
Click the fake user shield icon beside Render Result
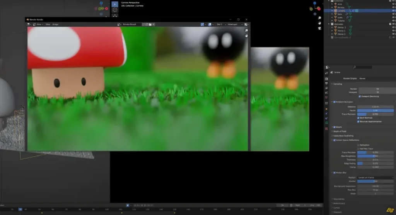pyautogui.click(x=143, y=24)
